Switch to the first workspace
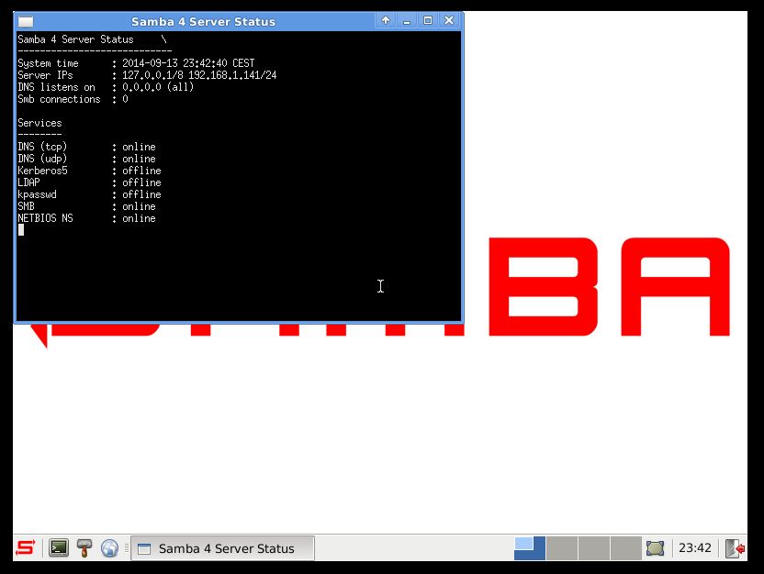 pyautogui.click(x=530, y=548)
